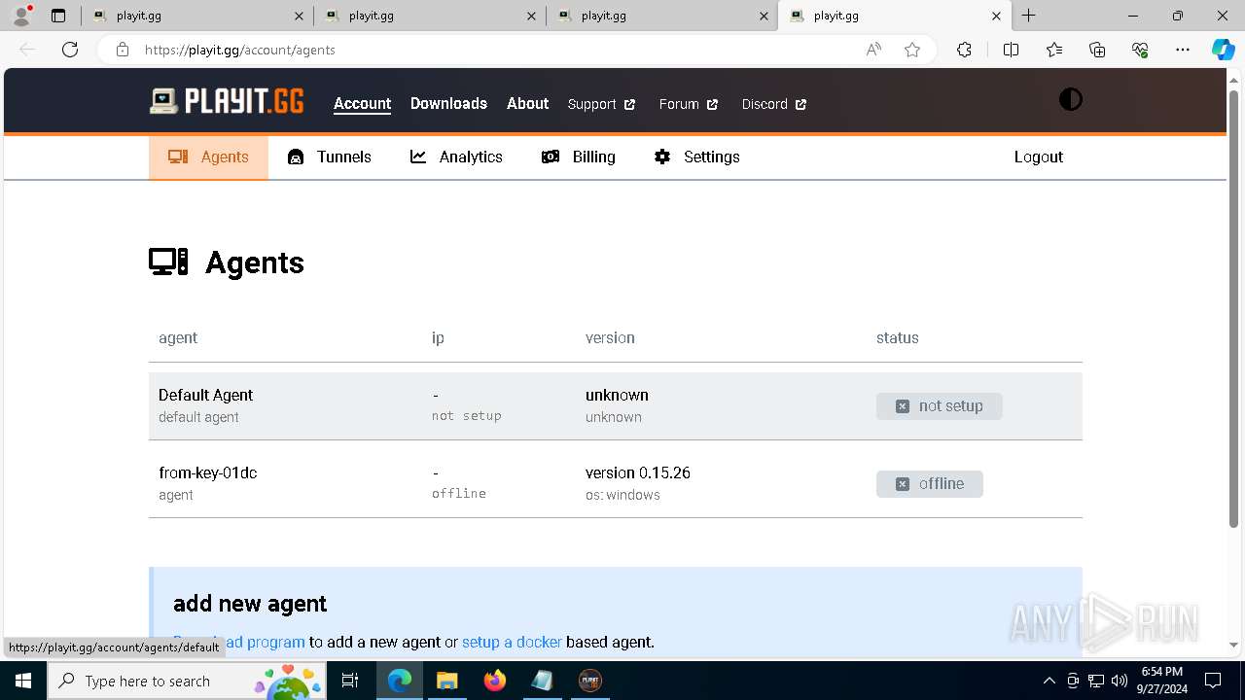This screenshot has height=700, width=1245.
Task: Open the Discord external link
Action: point(773,104)
